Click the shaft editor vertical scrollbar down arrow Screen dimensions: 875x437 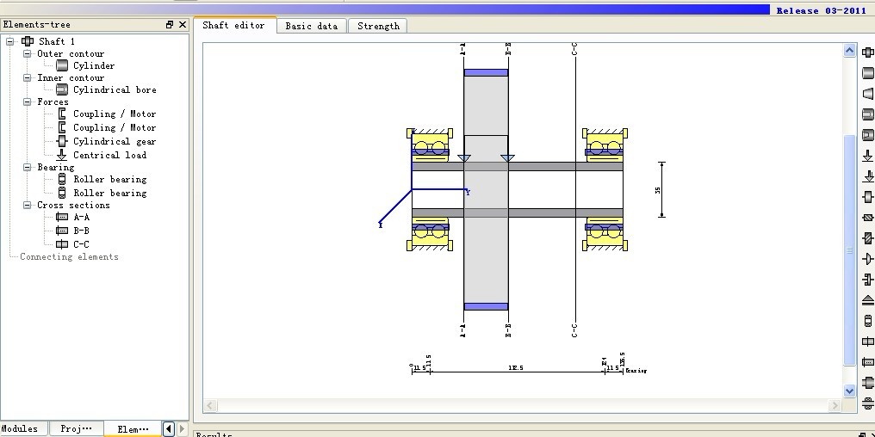849,391
